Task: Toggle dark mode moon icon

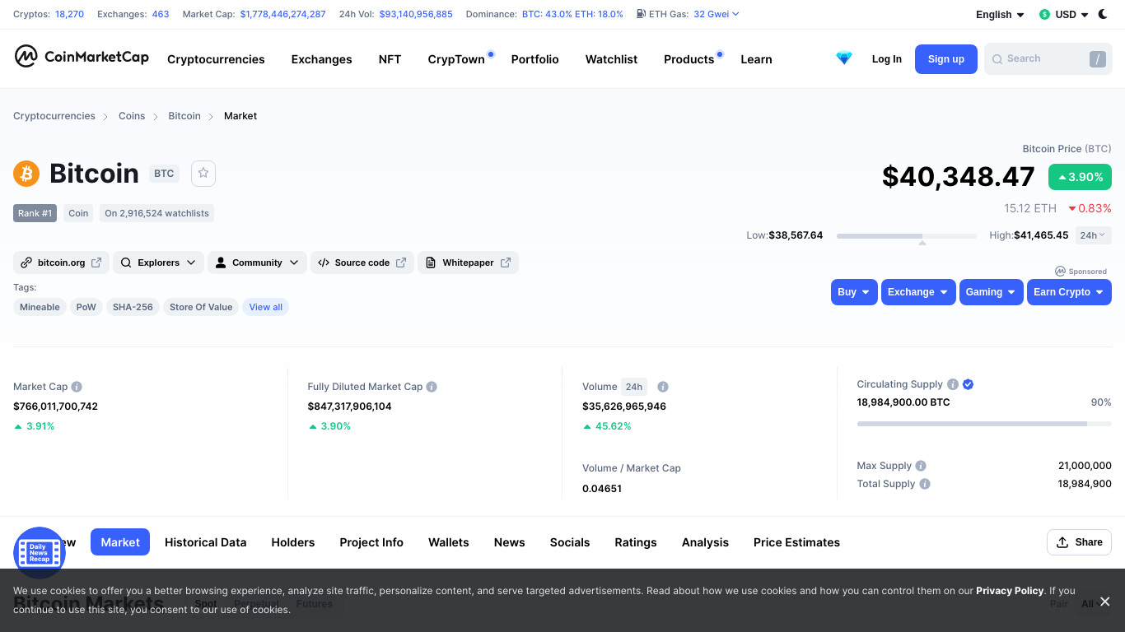Action: (1104, 14)
